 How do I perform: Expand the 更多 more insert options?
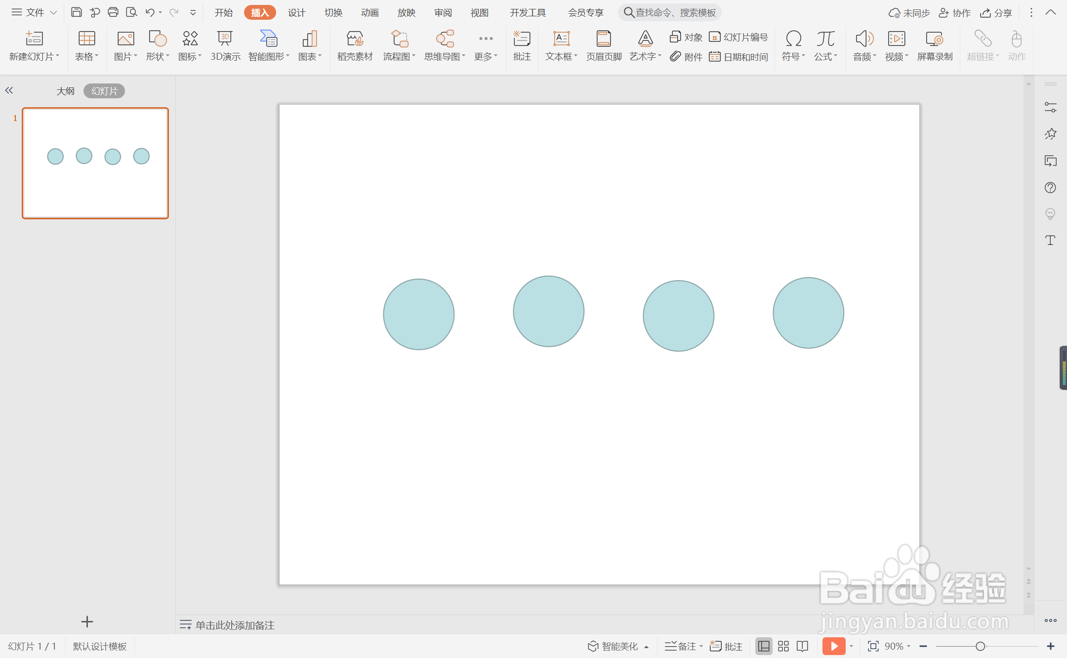coord(486,46)
